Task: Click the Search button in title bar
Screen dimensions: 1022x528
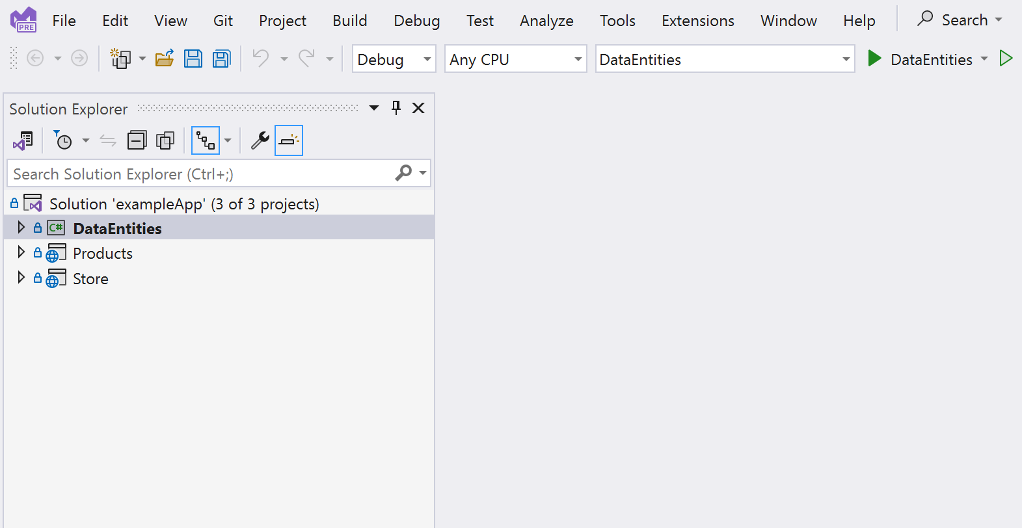Action: click(x=960, y=20)
